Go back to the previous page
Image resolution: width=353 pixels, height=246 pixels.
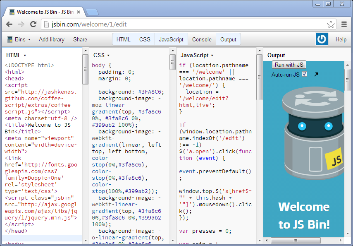(9, 24)
